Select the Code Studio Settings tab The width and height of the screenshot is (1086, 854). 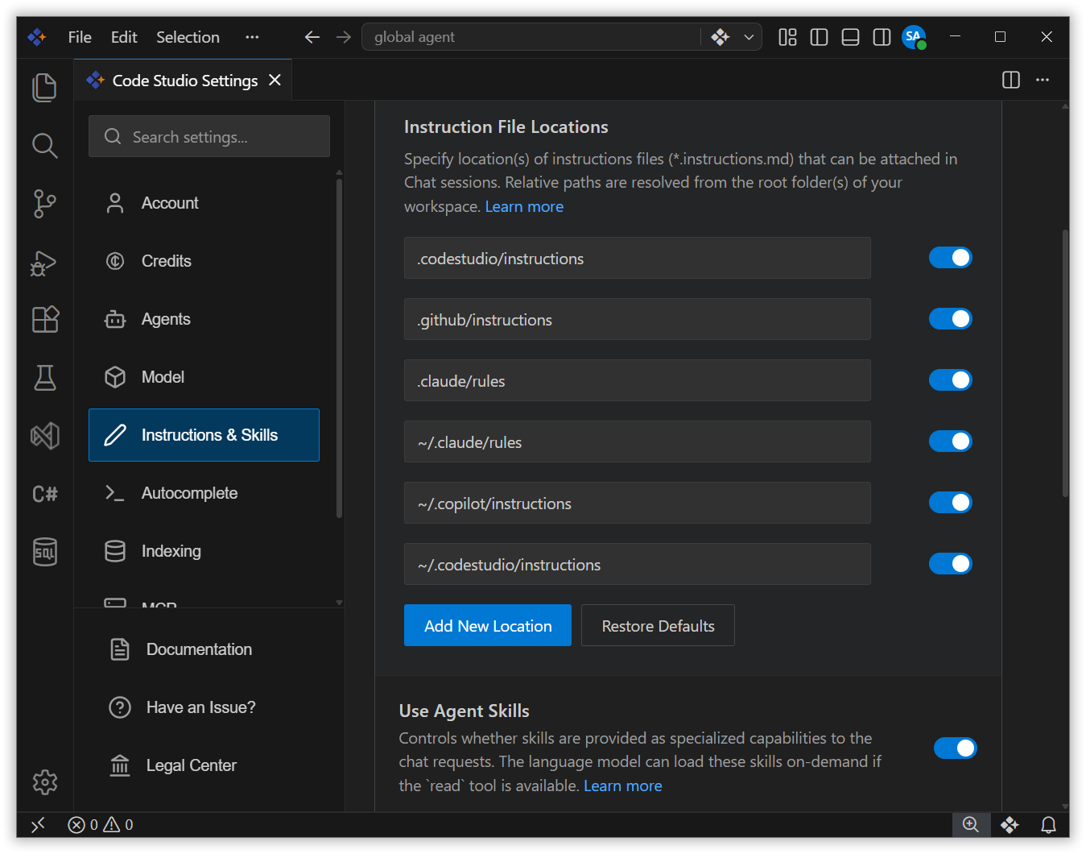(x=184, y=81)
